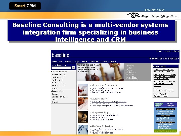This screenshot has height=136, width=181.
Task: Click the Sign In link
Action: pos(167,51)
